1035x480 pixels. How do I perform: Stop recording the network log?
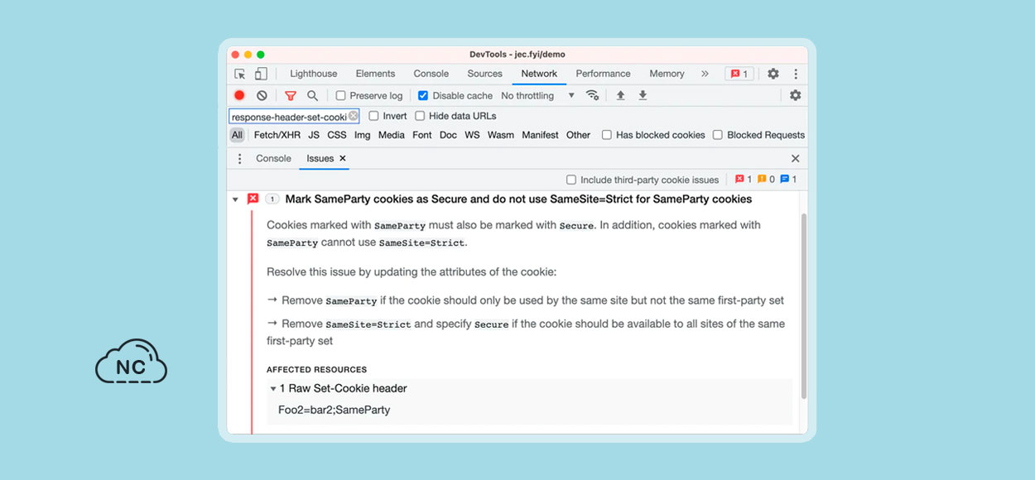(239, 95)
